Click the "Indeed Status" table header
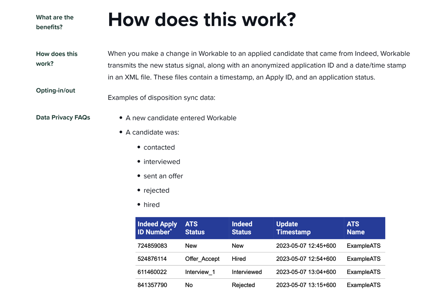Image resolution: width=433 pixels, height=296 pixels. [x=242, y=228]
